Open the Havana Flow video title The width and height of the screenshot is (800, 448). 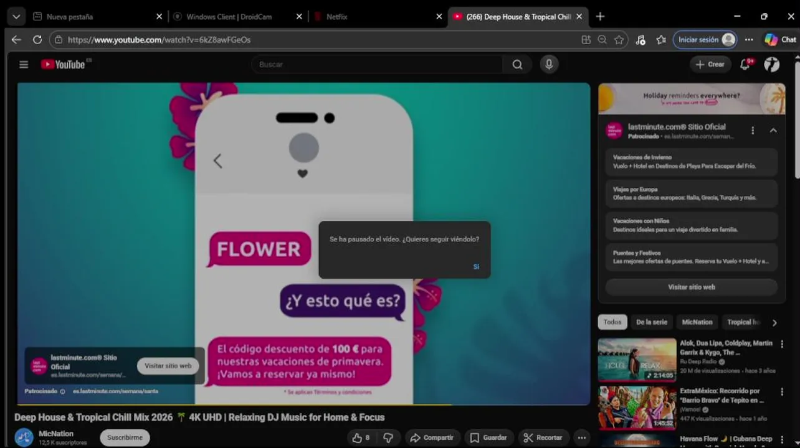tap(726, 439)
